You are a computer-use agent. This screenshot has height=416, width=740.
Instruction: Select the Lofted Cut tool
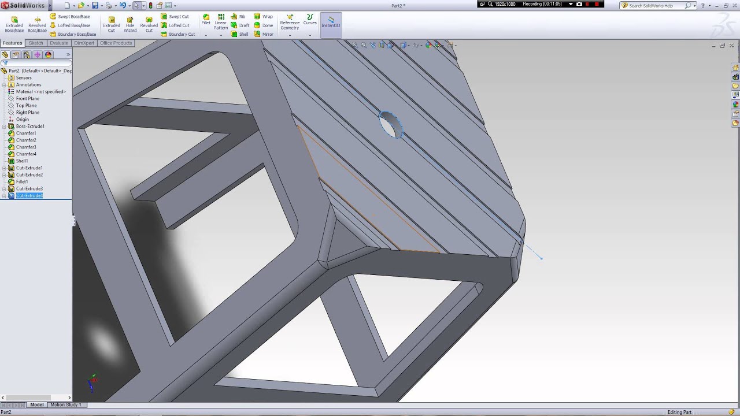pyautogui.click(x=175, y=25)
